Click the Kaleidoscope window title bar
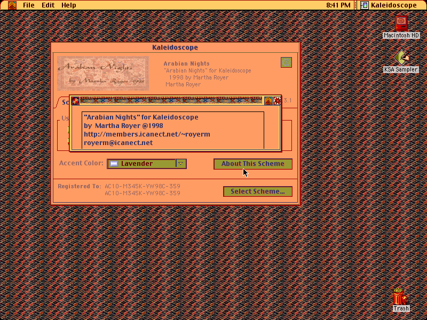The height and width of the screenshot is (320, 427). tap(175, 47)
